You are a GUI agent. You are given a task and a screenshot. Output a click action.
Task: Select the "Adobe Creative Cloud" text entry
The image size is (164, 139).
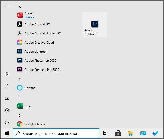coord(39,43)
